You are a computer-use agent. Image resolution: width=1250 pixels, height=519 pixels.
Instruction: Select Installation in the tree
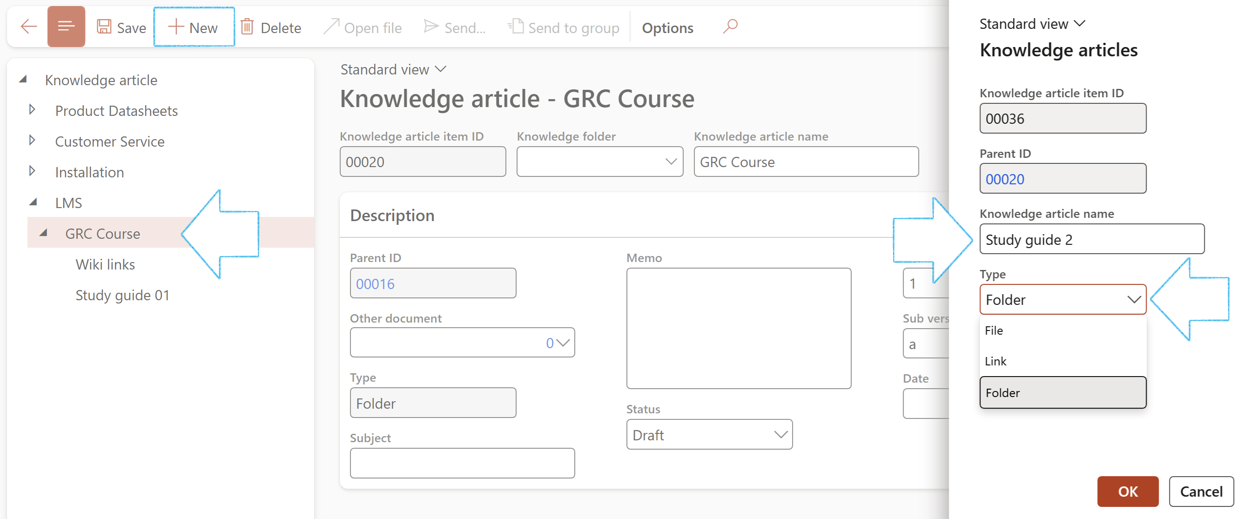(x=89, y=172)
